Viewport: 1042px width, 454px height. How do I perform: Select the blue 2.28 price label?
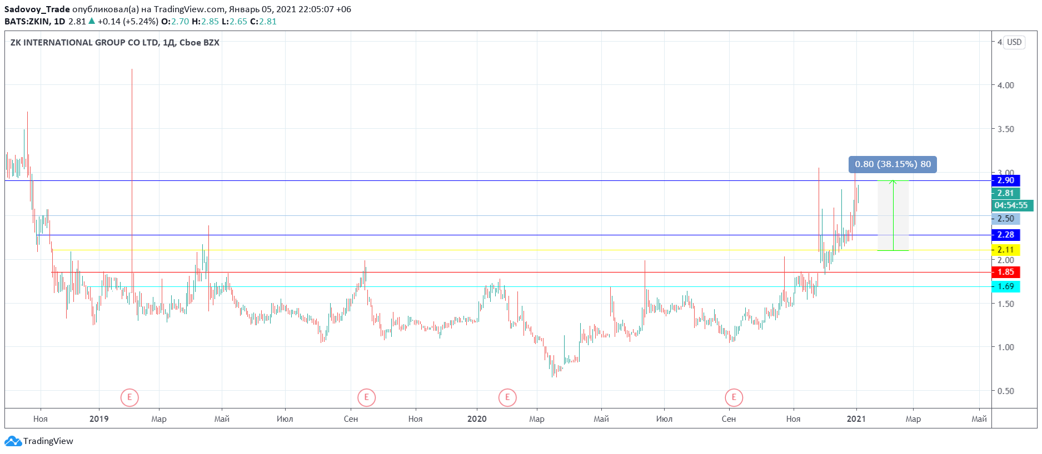click(1005, 235)
